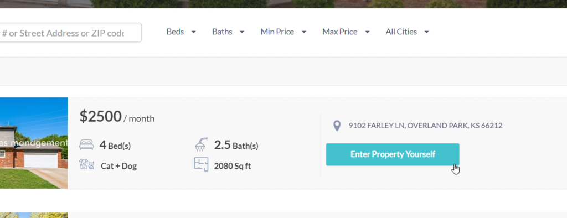The image size is (567, 218).
Task: Click the floor plan square footage icon
Action: click(201, 164)
